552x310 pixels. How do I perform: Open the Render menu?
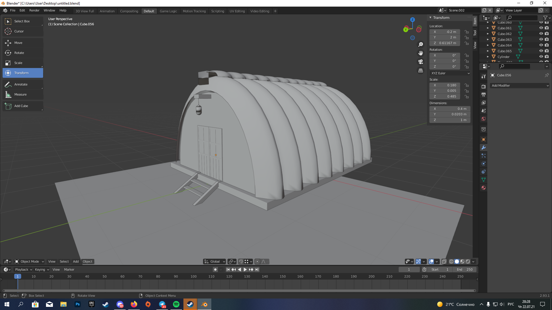[x=34, y=10]
